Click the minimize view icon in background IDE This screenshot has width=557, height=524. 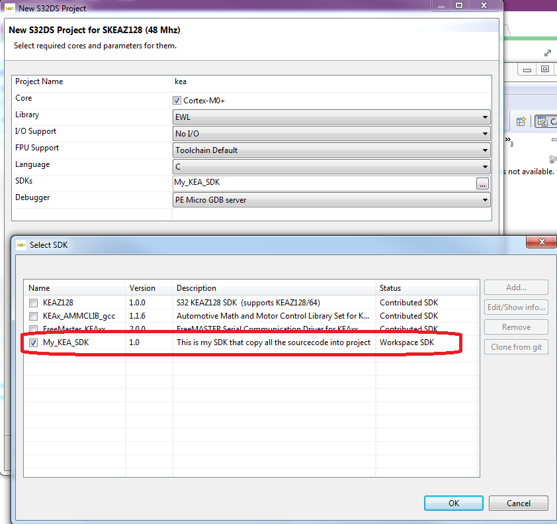pos(527,70)
